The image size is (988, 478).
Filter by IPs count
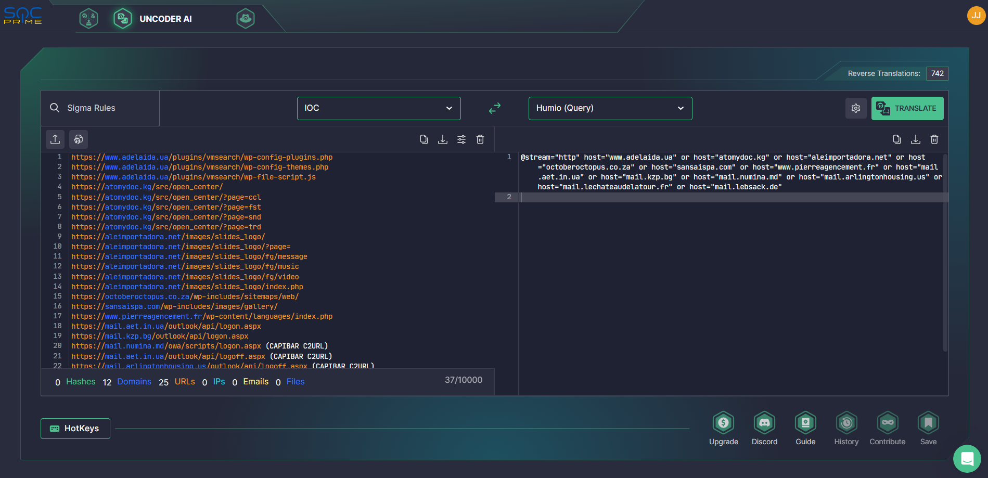[214, 382]
